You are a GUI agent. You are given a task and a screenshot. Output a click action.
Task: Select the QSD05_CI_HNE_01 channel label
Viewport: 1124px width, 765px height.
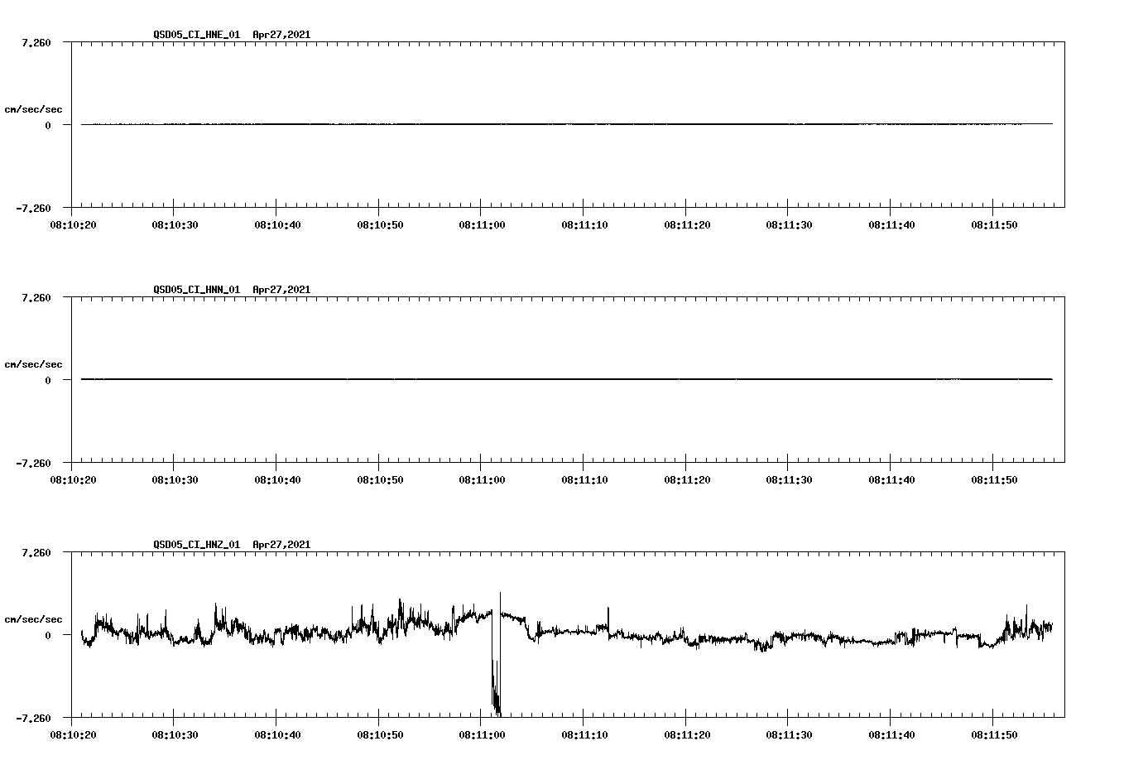[x=195, y=36]
